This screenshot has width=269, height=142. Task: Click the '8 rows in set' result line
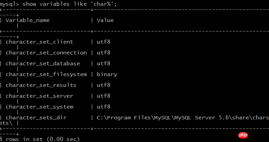coord(41,139)
